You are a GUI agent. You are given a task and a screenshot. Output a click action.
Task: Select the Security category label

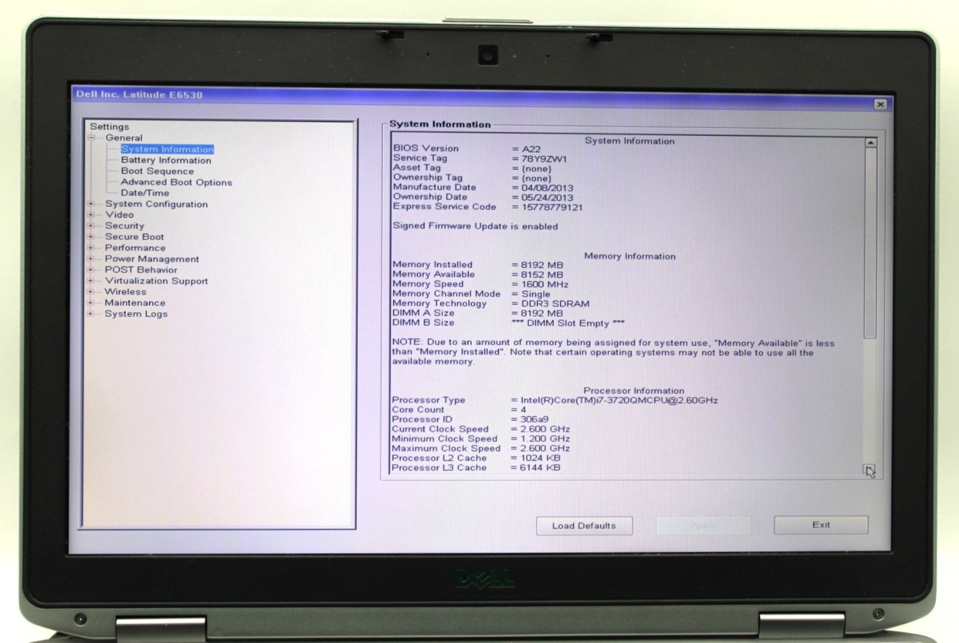[x=124, y=226]
